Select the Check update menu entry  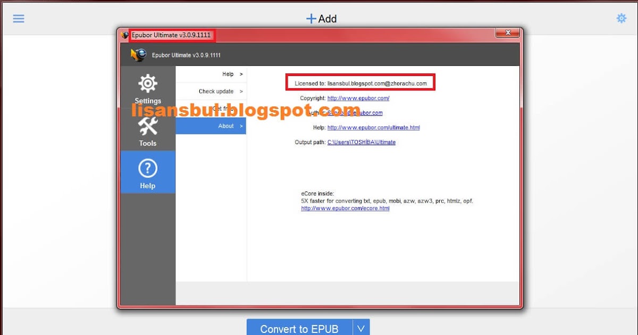[211, 91]
